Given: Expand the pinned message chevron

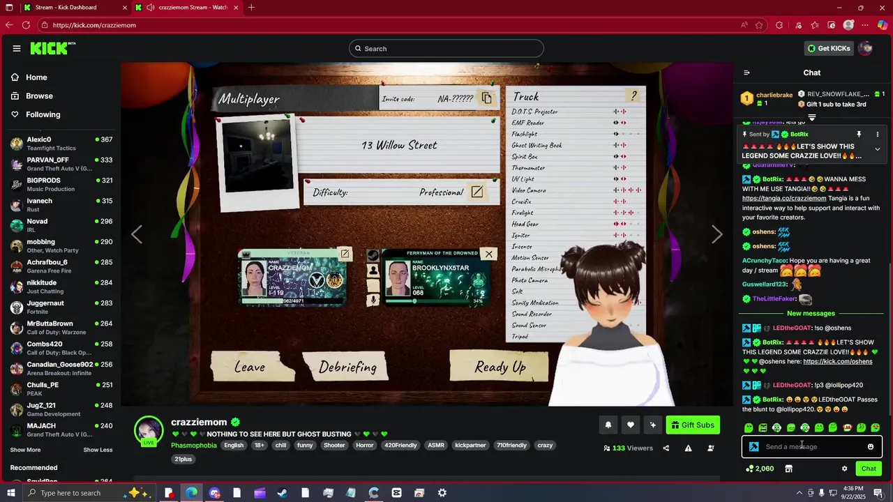Looking at the screenshot, I should (x=878, y=149).
